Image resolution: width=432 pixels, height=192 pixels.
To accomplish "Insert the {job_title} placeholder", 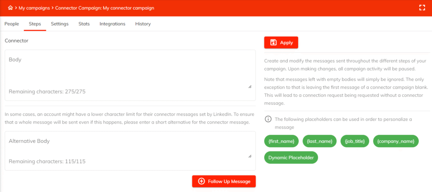I will click(x=355, y=141).
